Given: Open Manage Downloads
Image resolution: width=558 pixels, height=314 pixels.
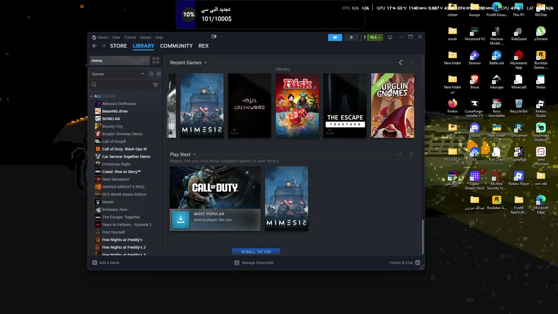Looking at the screenshot, I should click(258, 263).
